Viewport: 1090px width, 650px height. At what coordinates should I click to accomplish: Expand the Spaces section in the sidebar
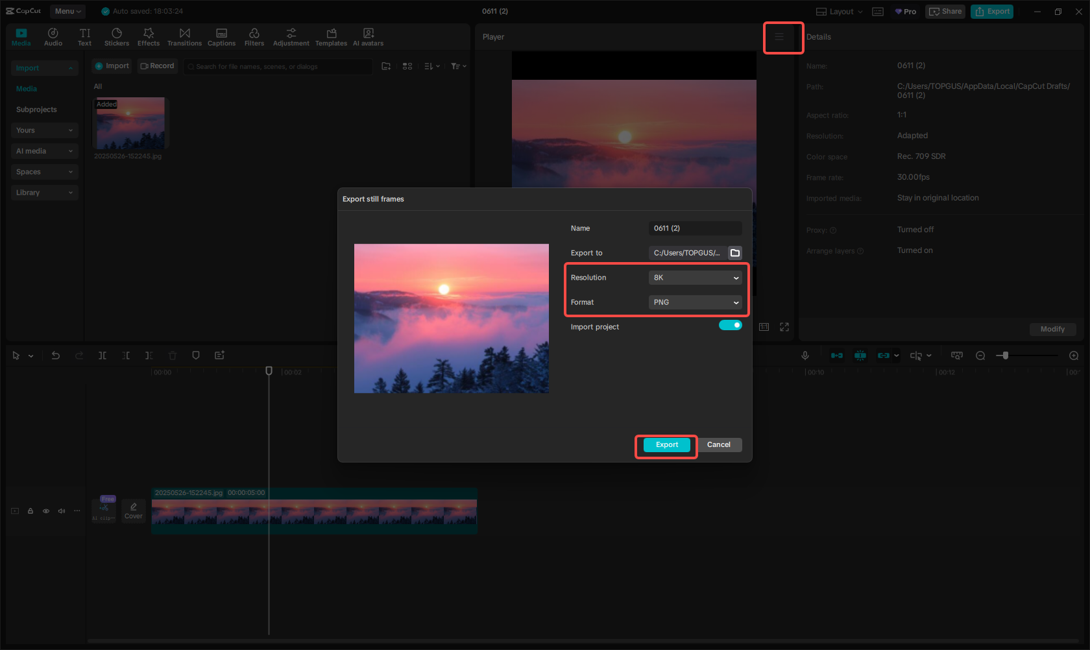(44, 171)
